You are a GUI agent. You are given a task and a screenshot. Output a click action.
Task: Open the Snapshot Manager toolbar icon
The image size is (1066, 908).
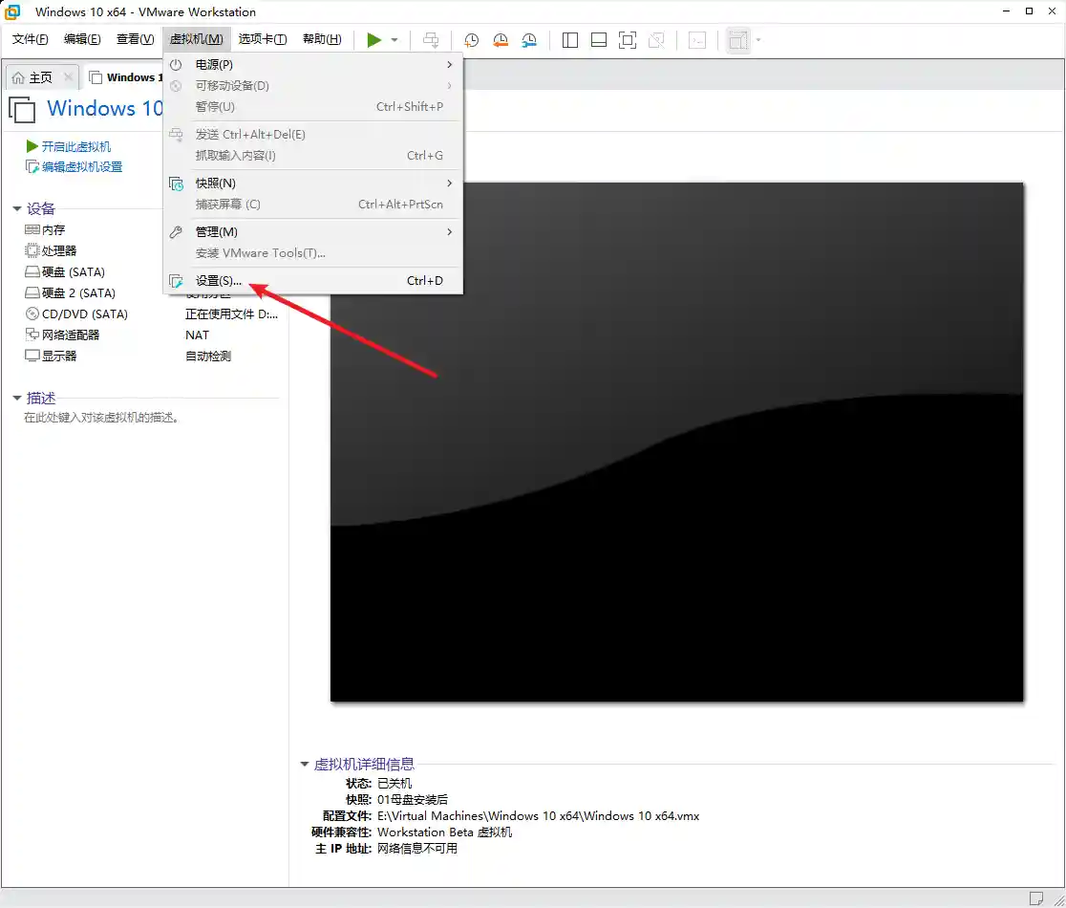tap(529, 40)
